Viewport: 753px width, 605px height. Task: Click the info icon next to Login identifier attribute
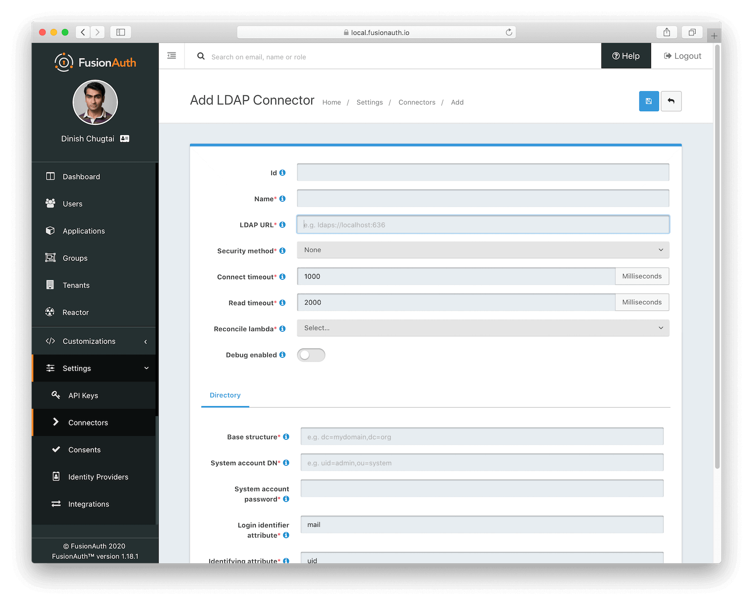(x=286, y=535)
